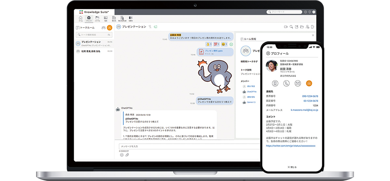This screenshot has height=181, width=390.
Task: Toggle the pin icon next to プレゼンテーション
Action: click(x=150, y=27)
